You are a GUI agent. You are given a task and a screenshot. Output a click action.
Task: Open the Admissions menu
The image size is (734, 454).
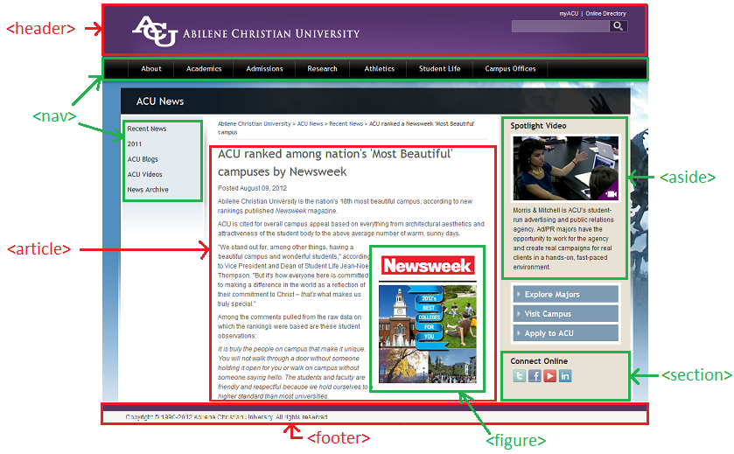pos(264,69)
